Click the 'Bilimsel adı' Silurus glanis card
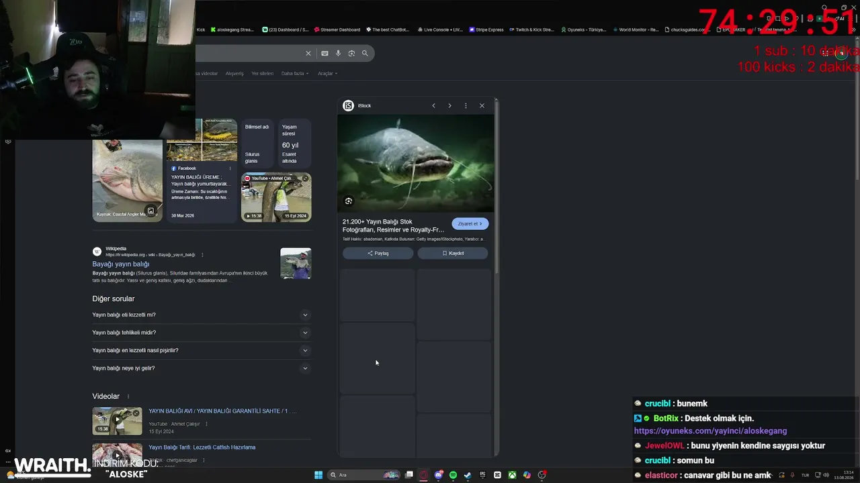 coord(257,144)
